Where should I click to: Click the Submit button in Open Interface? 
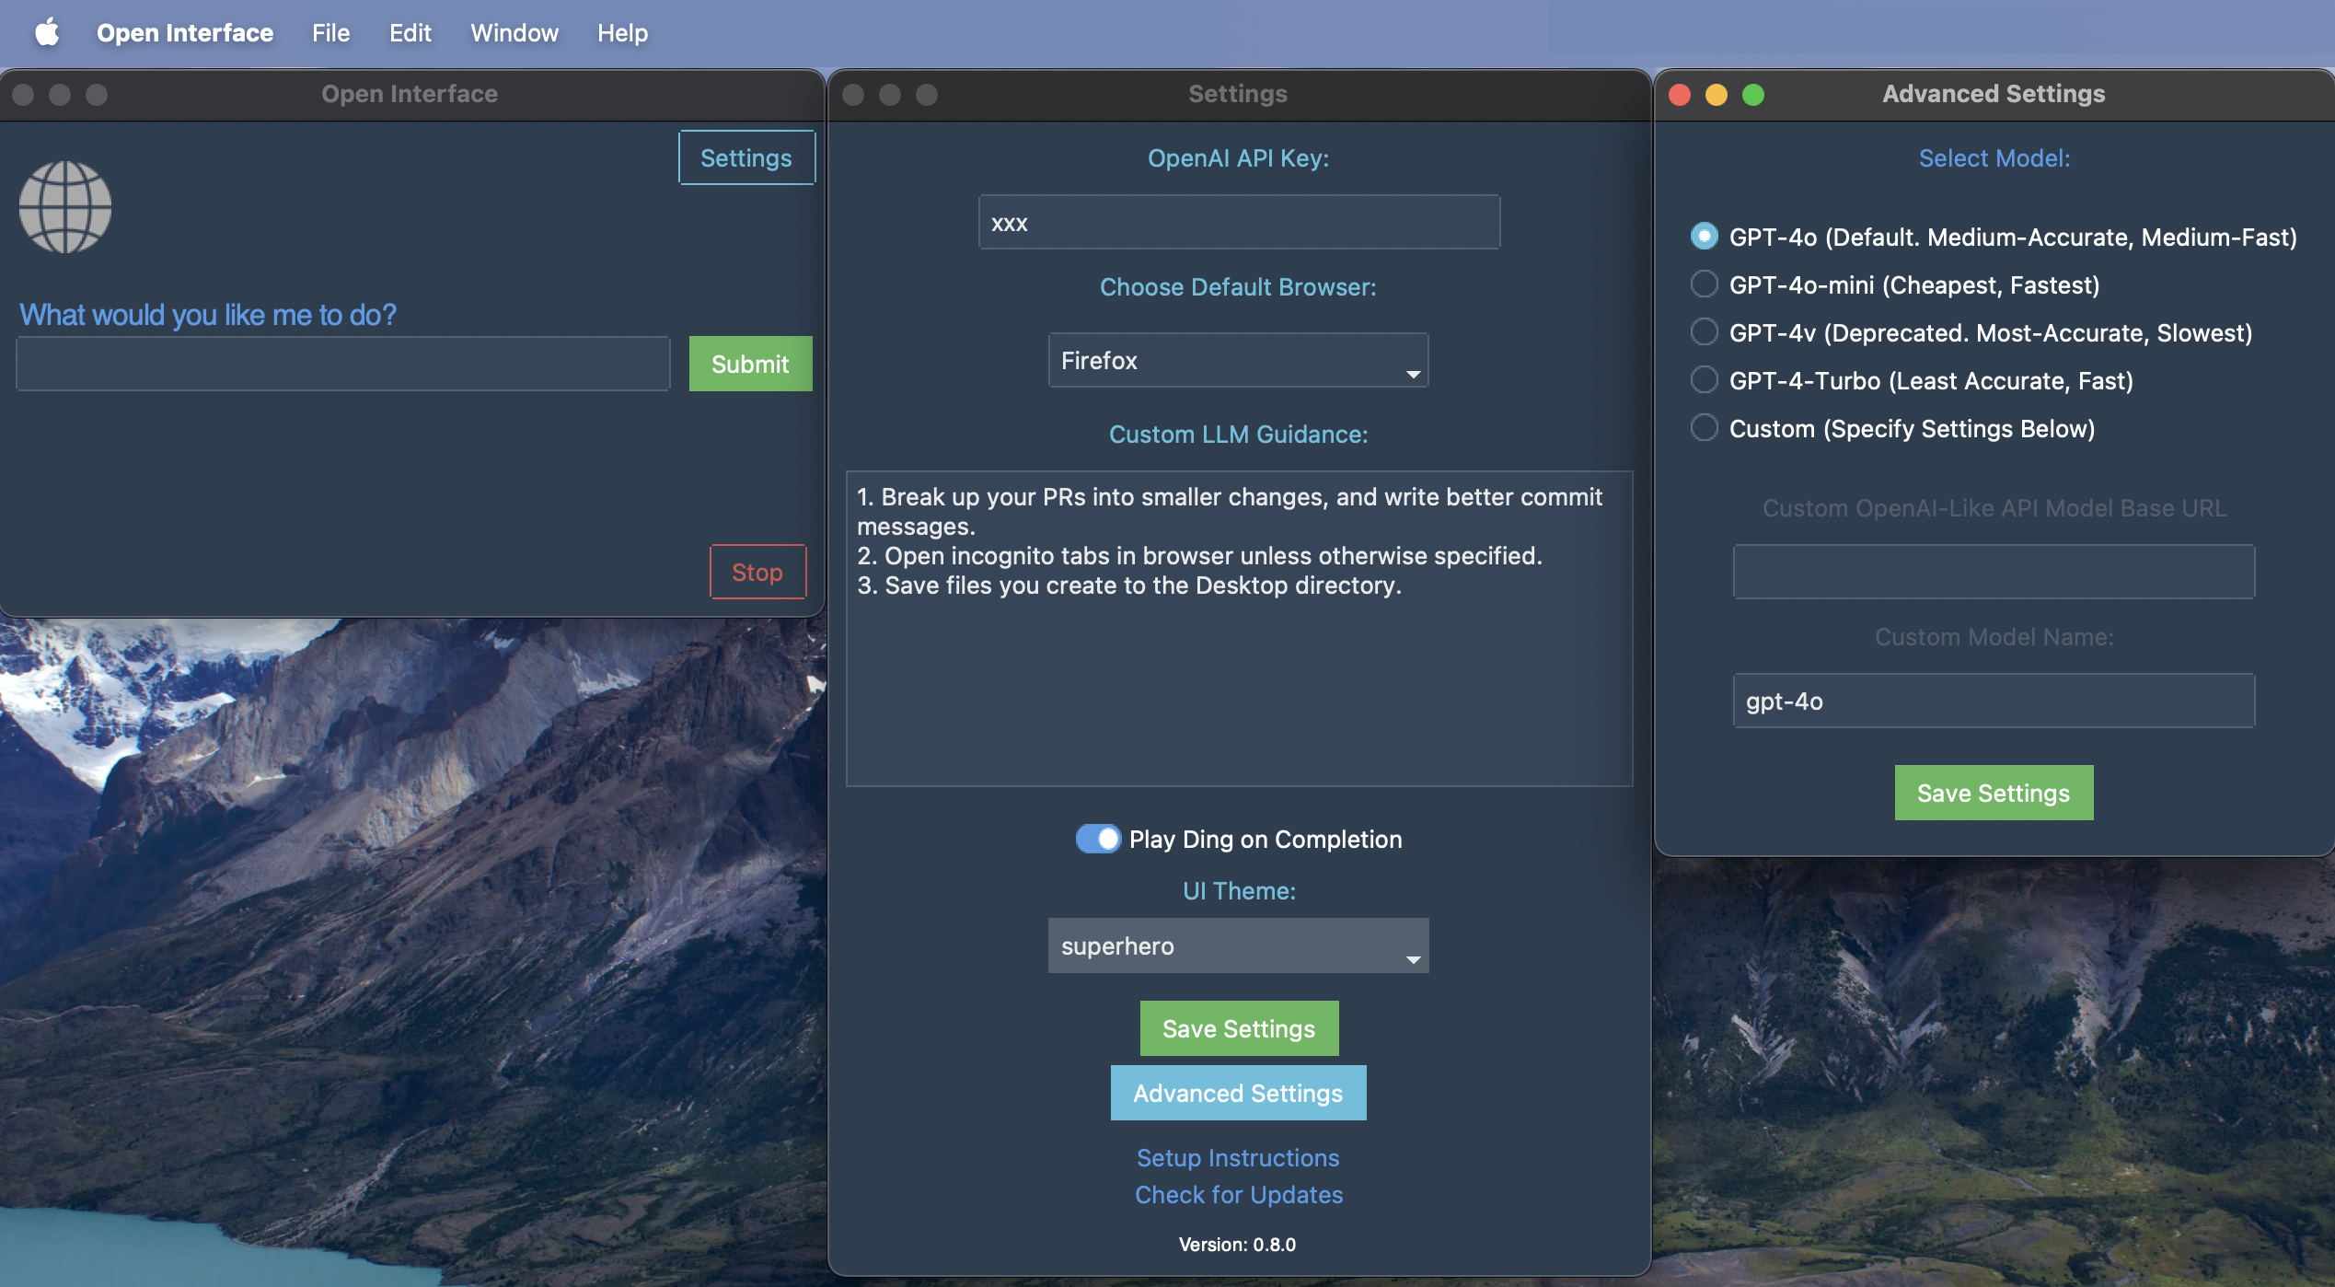(749, 363)
